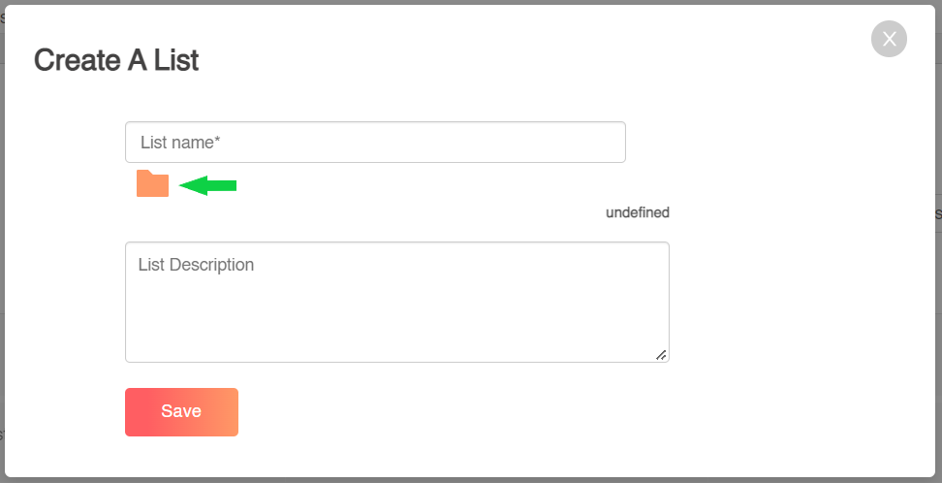Click dimmed backdrop right of the modal
942x483 pixels.
point(938,241)
